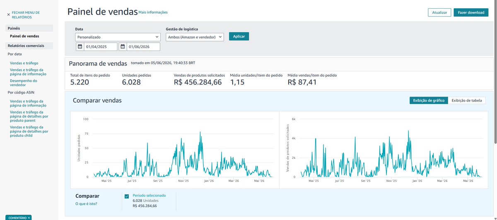
Task: Switch to Exibição de gráfico view
Action: [x=429, y=100]
